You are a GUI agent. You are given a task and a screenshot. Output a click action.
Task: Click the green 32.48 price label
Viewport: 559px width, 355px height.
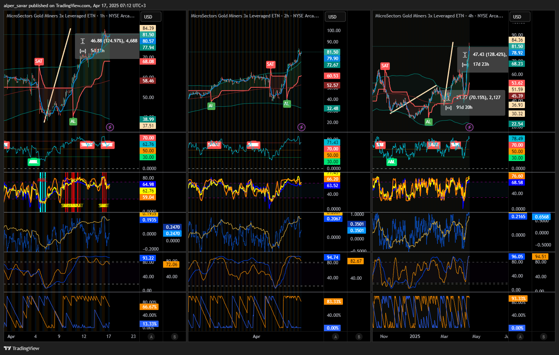[332, 109]
